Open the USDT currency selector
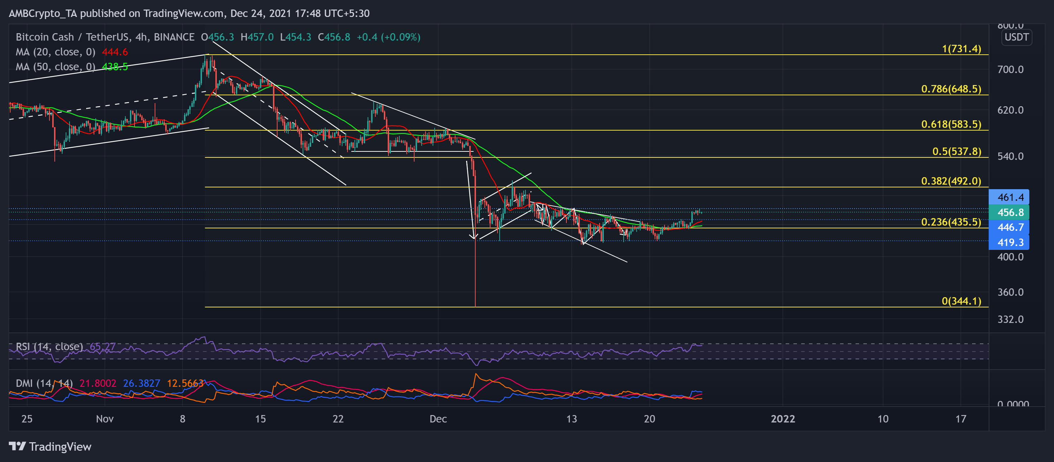The height and width of the screenshot is (462, 1054). (x=1016, y=37)
